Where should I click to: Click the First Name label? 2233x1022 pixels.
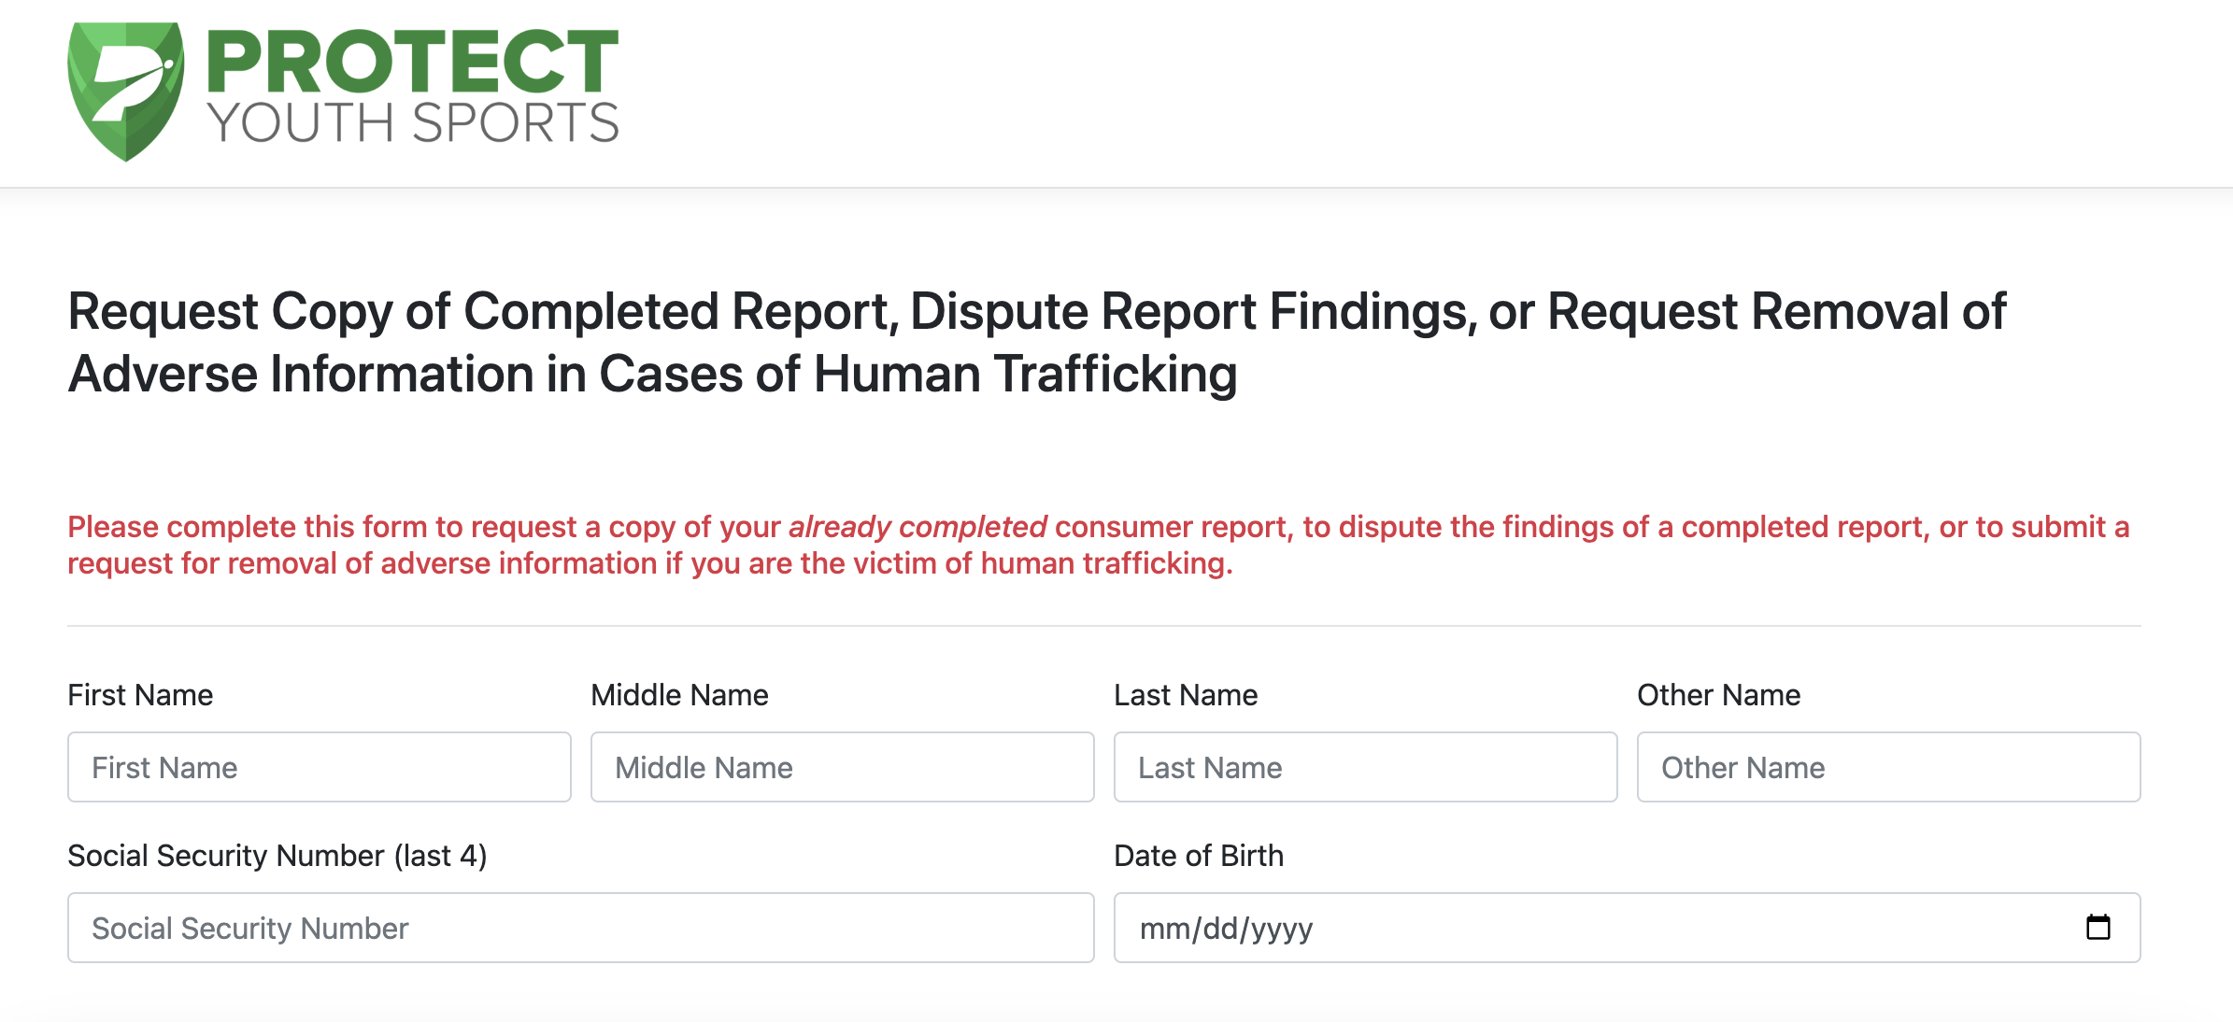(140, 695)
